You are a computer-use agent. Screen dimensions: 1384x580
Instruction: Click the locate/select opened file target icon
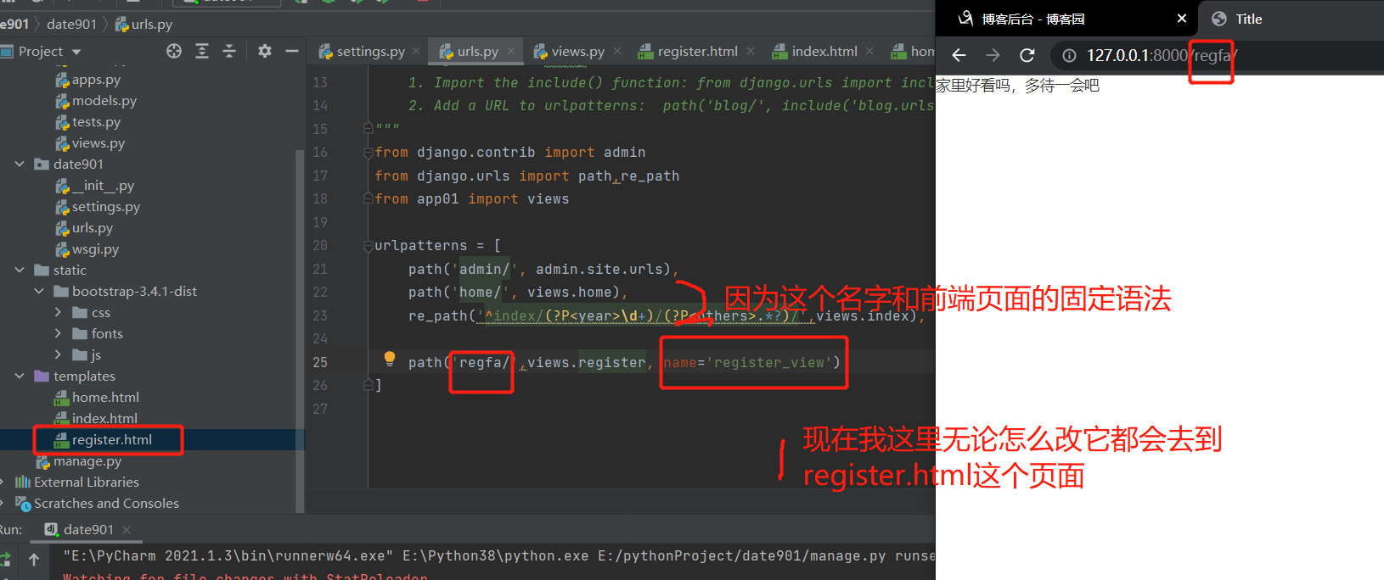174,51
